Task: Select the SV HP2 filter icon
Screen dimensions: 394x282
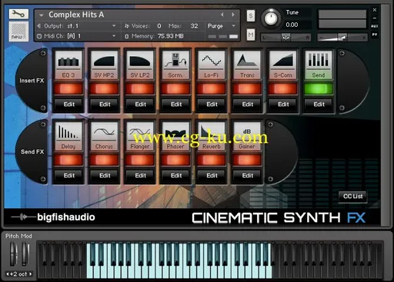Action: pos(104,61)
